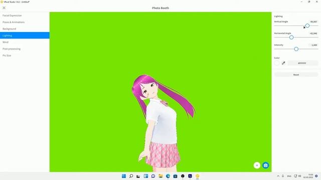Open Windows Search from the taskbar
The image size is (321, 180).
coord(131,176)
